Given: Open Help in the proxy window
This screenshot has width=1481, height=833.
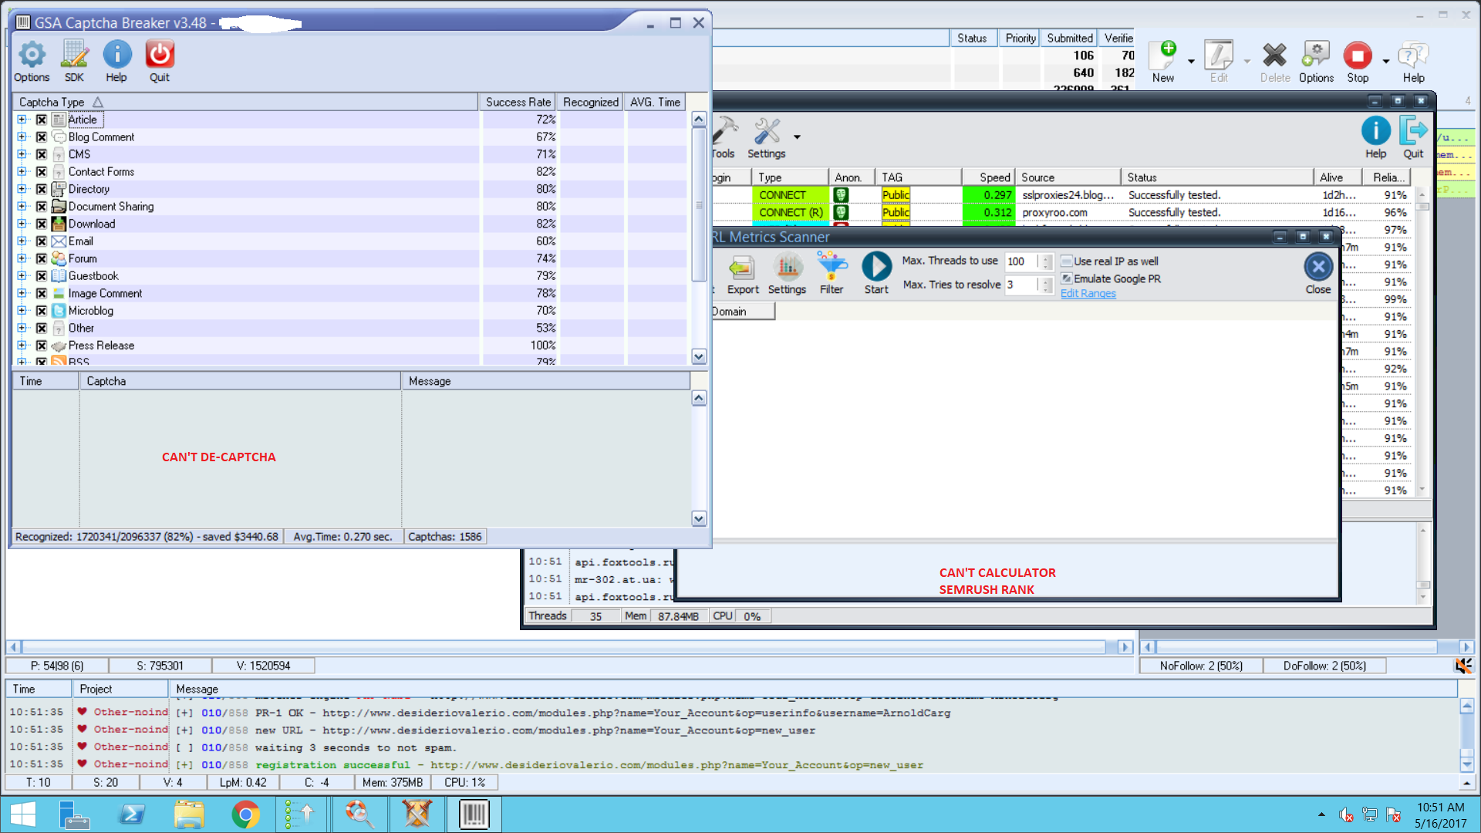Looking at the screenshot, I should [x=1375, y=139].
